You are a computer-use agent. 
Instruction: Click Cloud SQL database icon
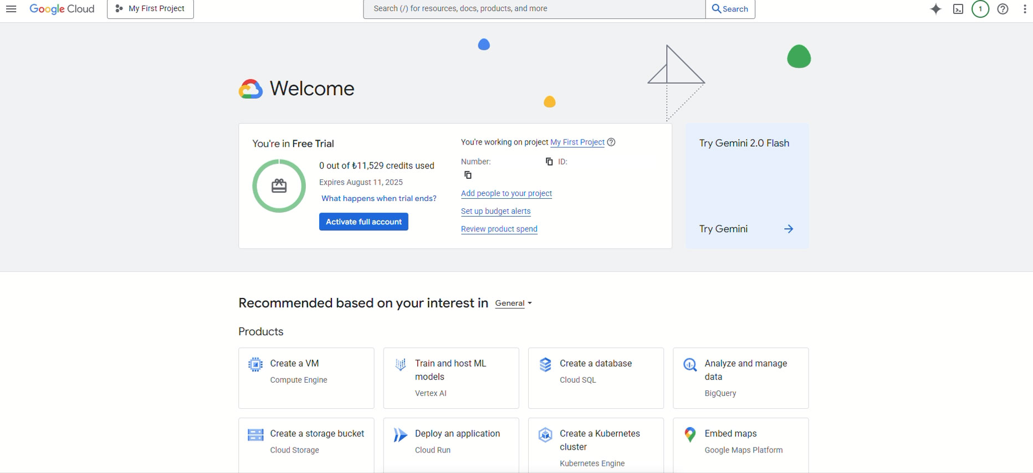pyautogui.click(x=545, y=364)
